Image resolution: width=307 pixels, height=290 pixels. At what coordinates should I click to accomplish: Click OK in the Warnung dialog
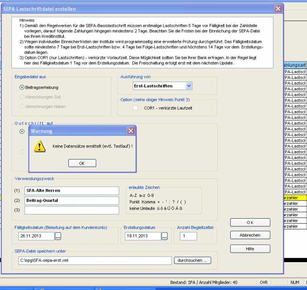pos(82,163)
